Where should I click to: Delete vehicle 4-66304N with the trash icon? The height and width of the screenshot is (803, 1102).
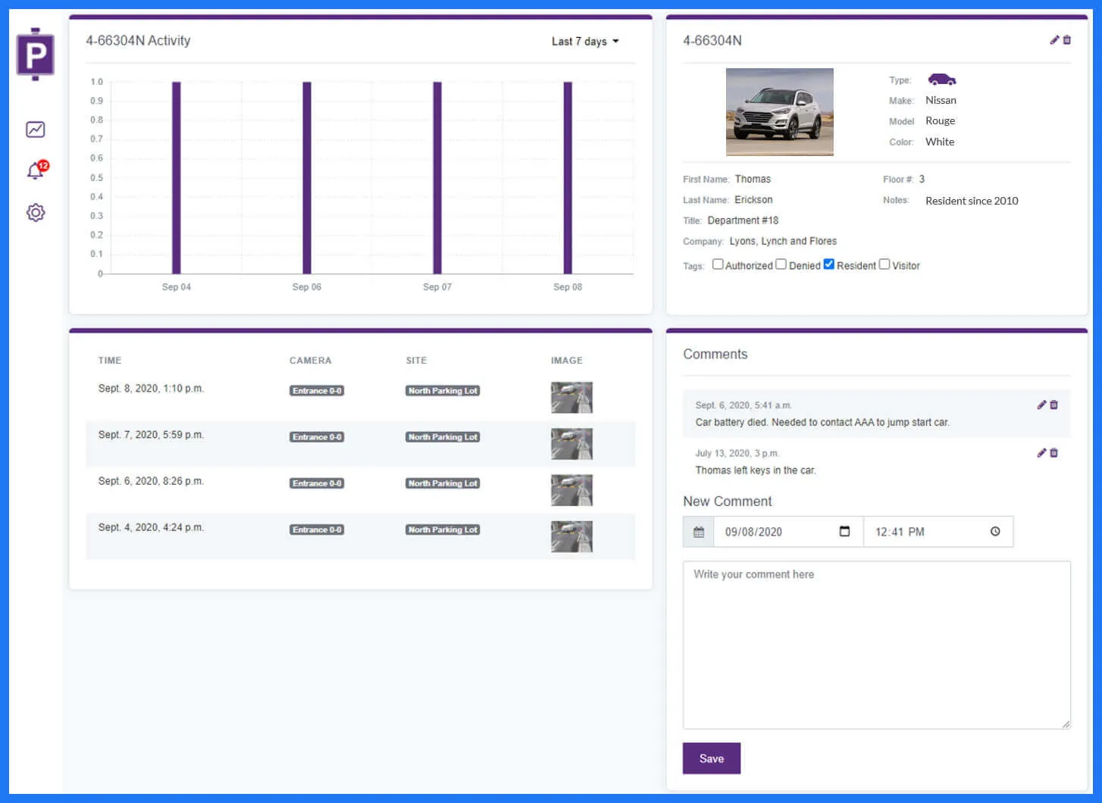coord(1068,39)
